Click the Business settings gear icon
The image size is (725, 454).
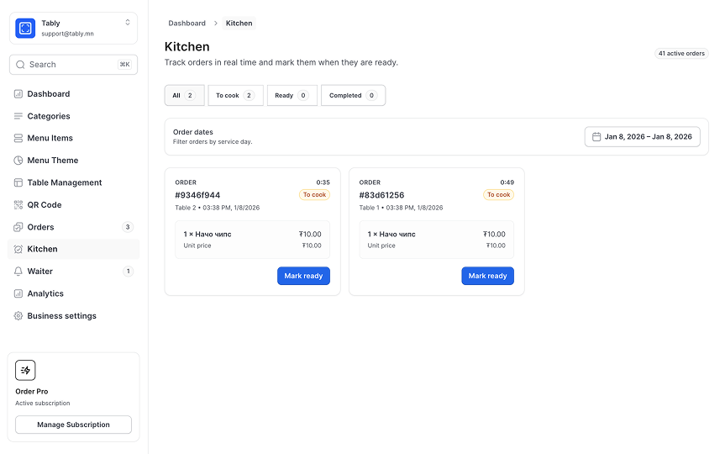coord(18,316)
